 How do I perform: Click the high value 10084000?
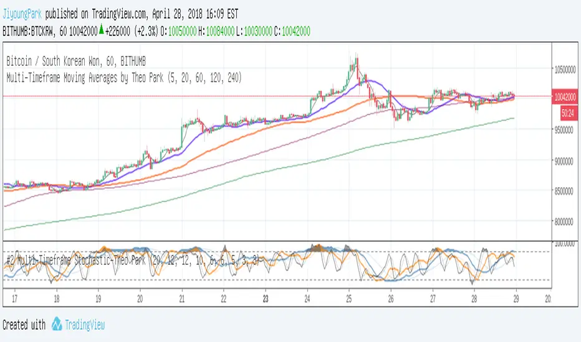[220, 32]
